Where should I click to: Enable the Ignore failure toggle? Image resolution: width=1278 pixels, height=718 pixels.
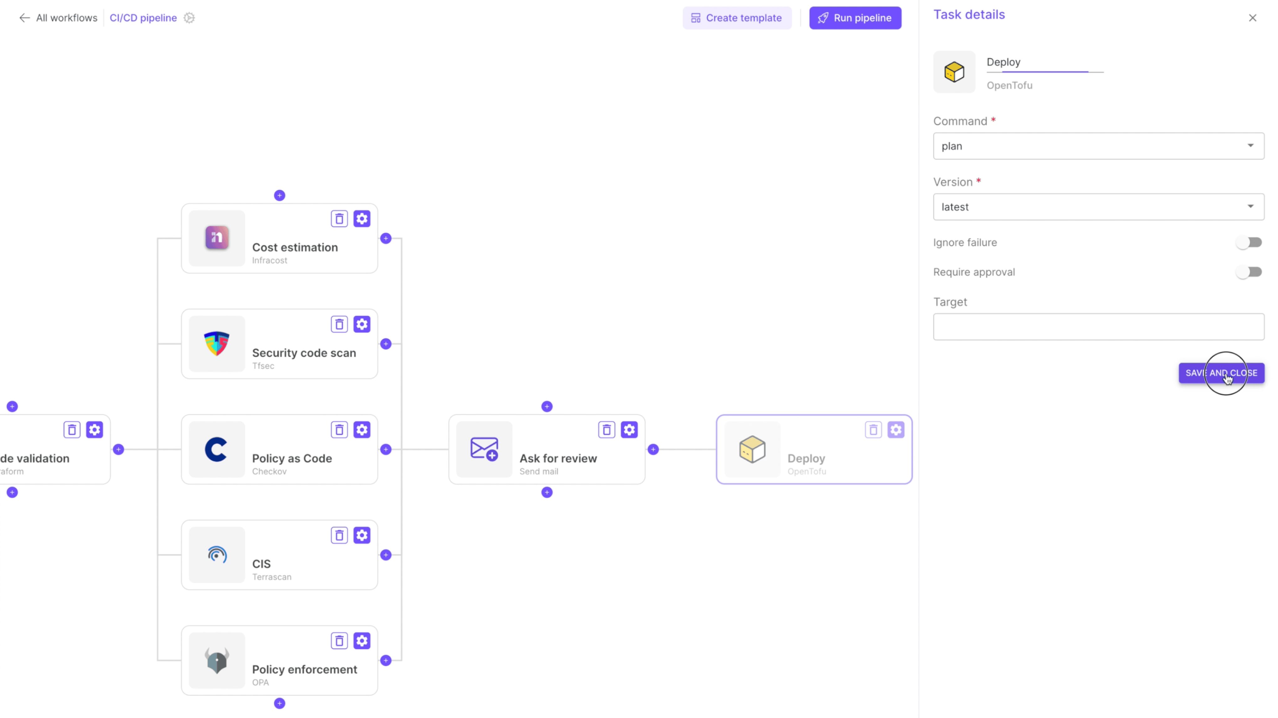coord(1248,243)
